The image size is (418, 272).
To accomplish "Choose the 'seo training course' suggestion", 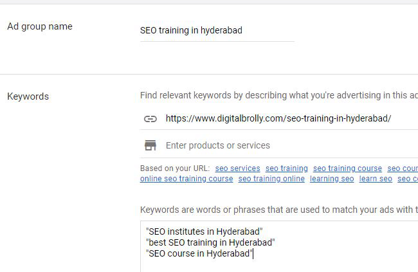I will pos(347,168).
